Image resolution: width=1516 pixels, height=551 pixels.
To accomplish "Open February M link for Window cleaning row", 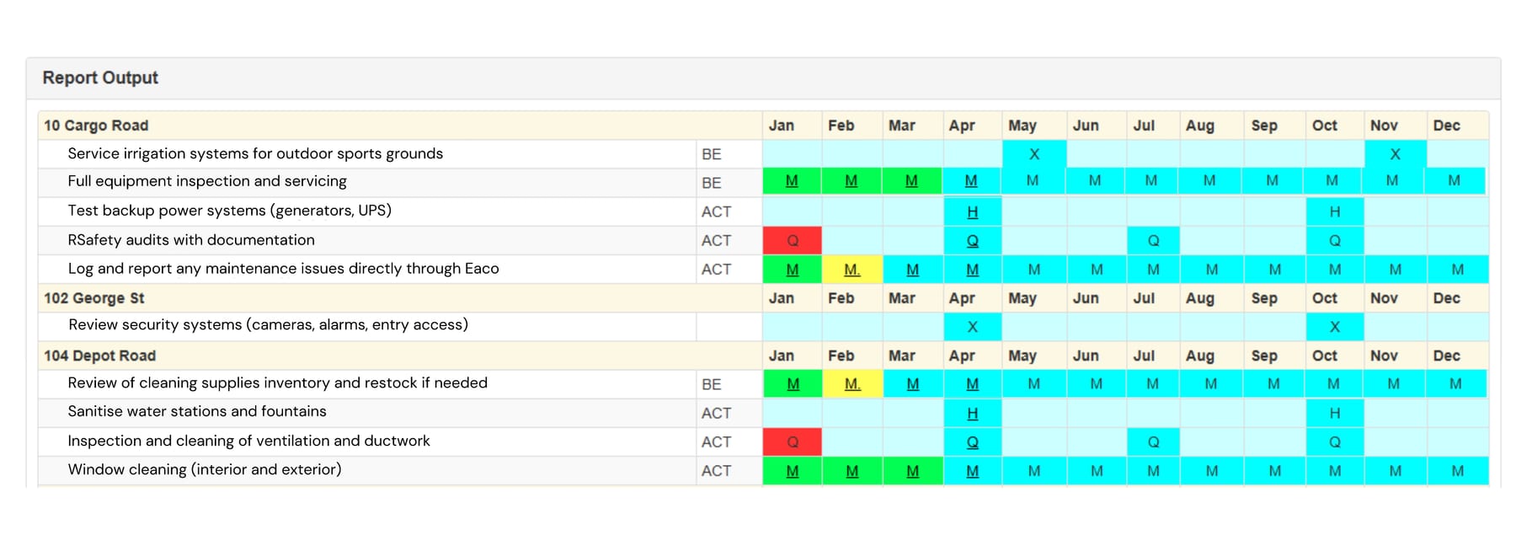I will [x=852, y=471].
